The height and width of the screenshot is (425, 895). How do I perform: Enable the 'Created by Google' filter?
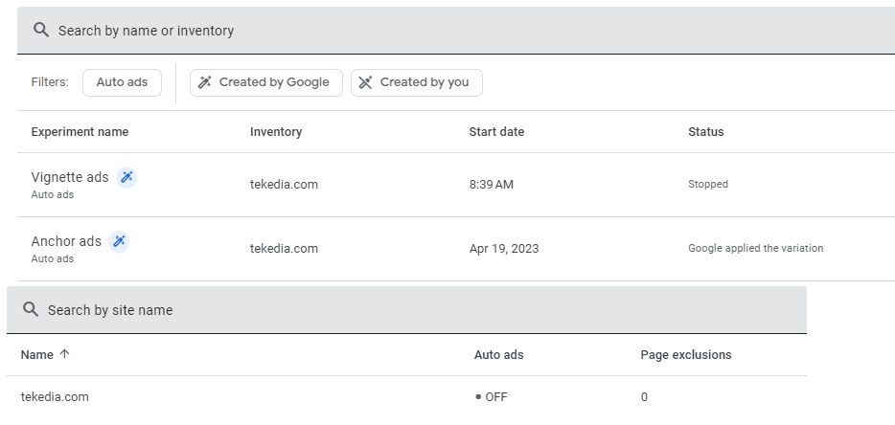[265, 82]
